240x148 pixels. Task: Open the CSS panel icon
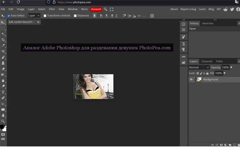(x=184, y=57)
